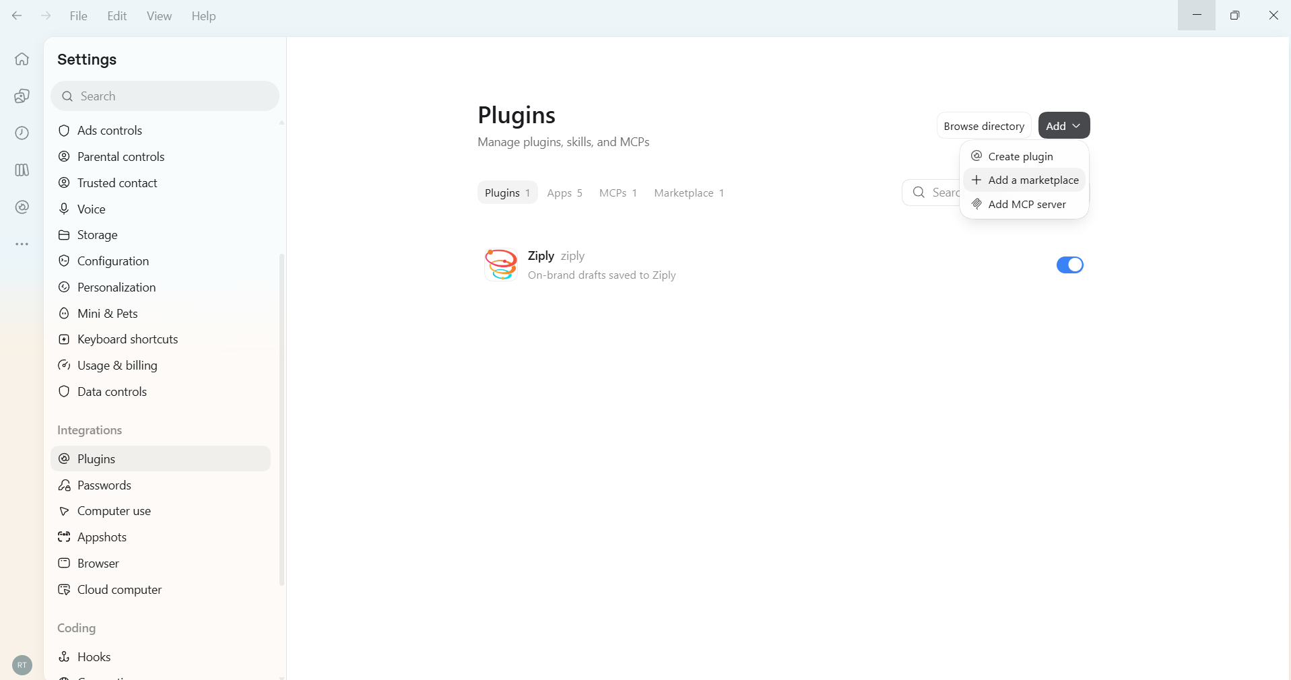Select the Plugins tab

pyautogui.click(x=507, y=193)
